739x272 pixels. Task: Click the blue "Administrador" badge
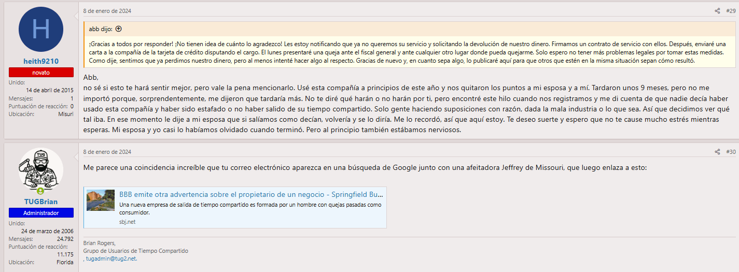(x=41, y=213)
